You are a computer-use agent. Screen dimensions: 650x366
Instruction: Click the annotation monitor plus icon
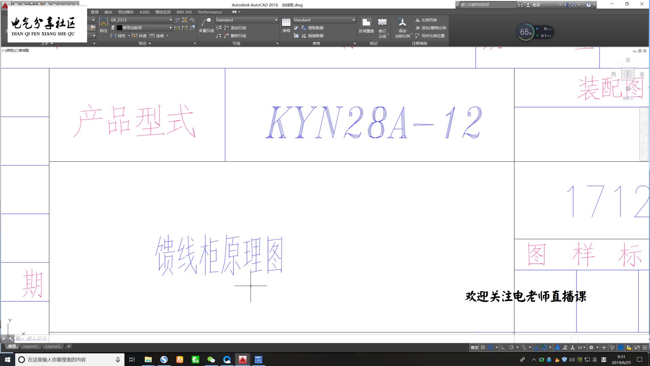click(x=604, y=347)
